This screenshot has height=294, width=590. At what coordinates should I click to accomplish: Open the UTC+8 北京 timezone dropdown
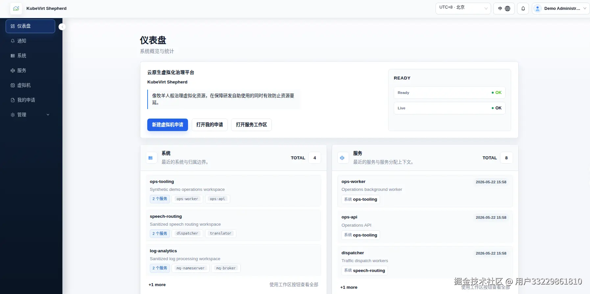(x=463, y=9)
